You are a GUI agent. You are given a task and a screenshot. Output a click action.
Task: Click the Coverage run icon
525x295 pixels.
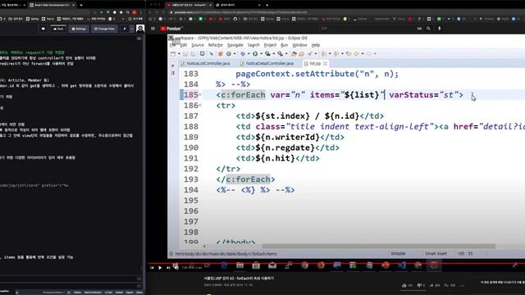267,53
